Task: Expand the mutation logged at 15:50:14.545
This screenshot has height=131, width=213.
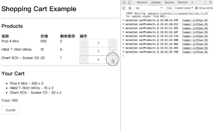Action: click(x=123, y=20)
